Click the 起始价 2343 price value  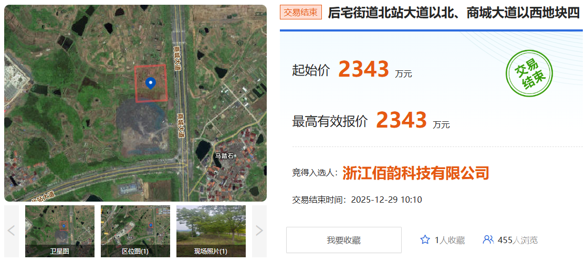point(364,69)
